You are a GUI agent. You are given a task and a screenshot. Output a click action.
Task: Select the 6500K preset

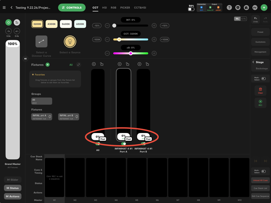[x=80, y=24]
